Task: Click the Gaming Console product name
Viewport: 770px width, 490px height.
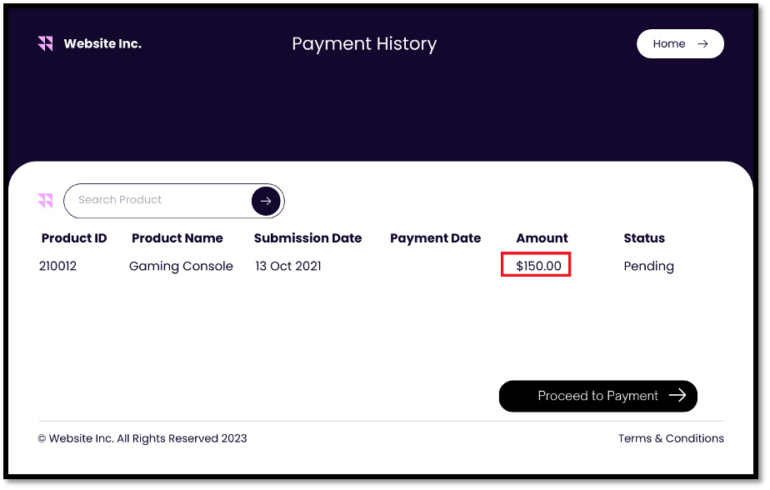Action: 181,267
